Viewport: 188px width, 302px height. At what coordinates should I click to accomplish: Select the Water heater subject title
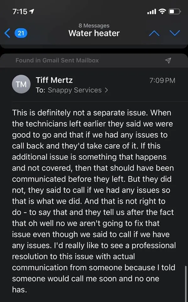(94, 33)
